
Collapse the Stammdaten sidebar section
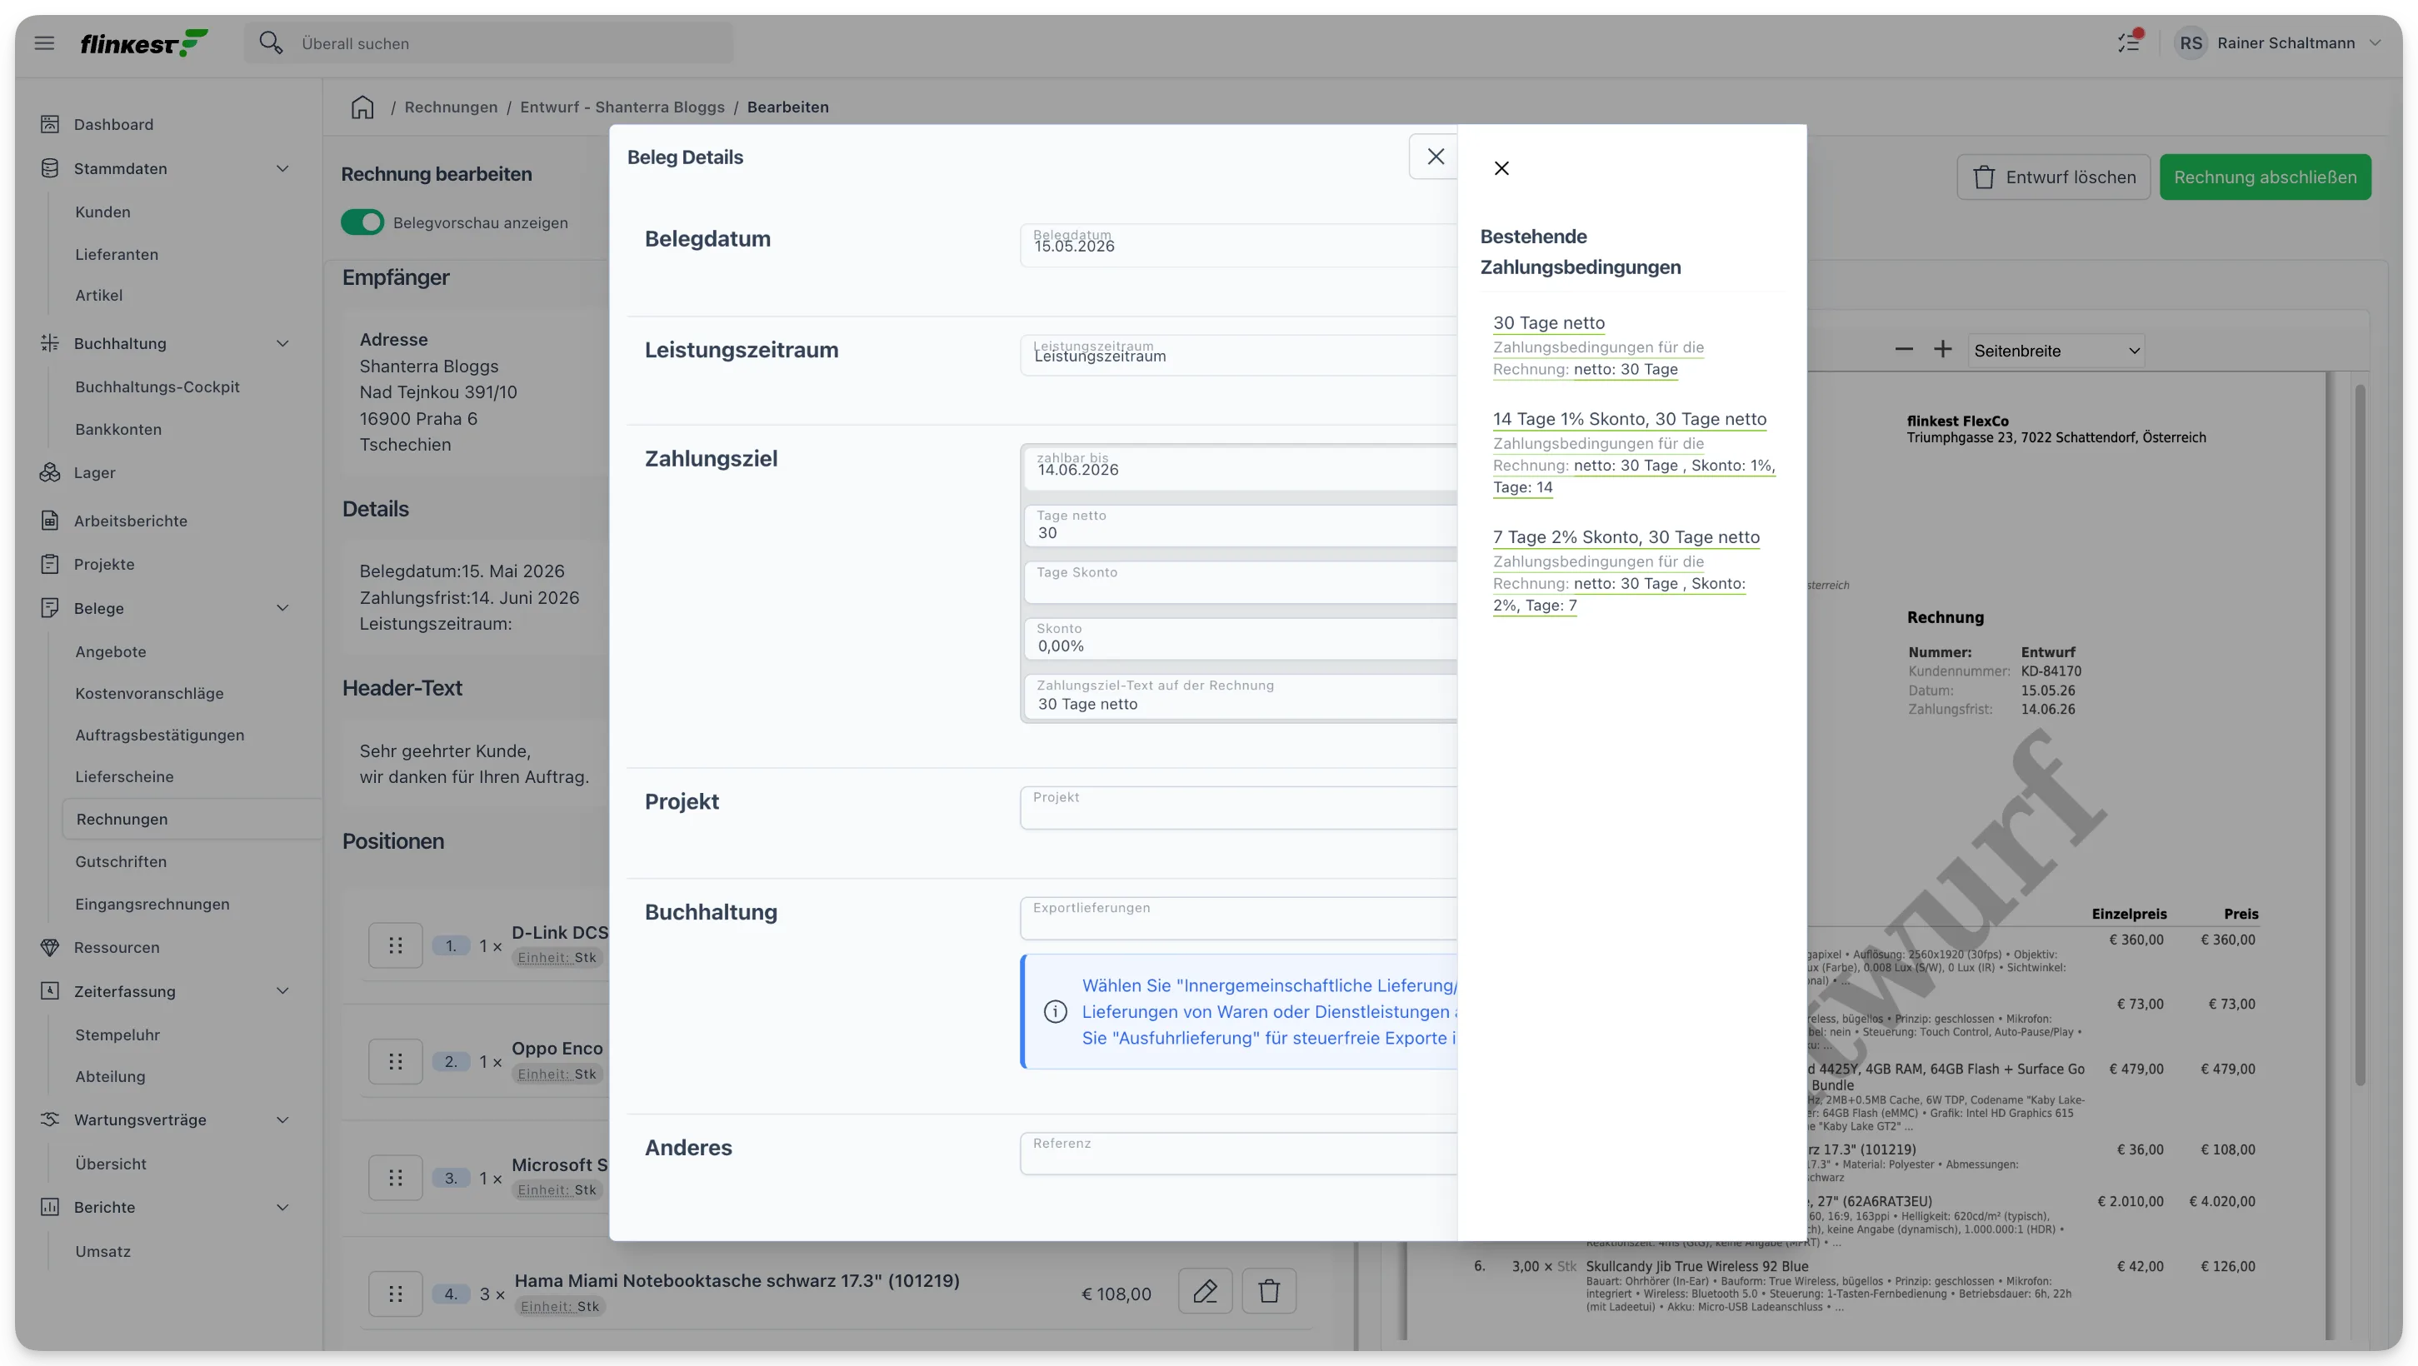[x=282, y=169]
